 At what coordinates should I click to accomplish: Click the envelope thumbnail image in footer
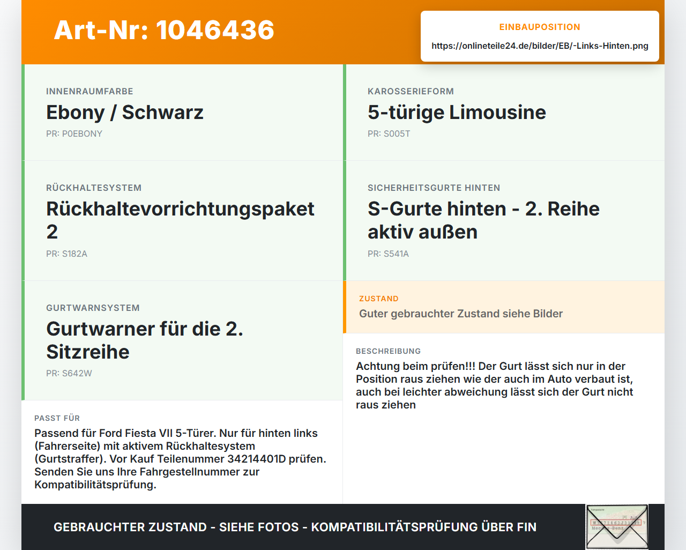pos(617,527)
